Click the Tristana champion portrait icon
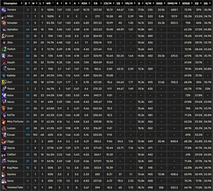This screenshot has height=191, width=213. click(4, 161)
